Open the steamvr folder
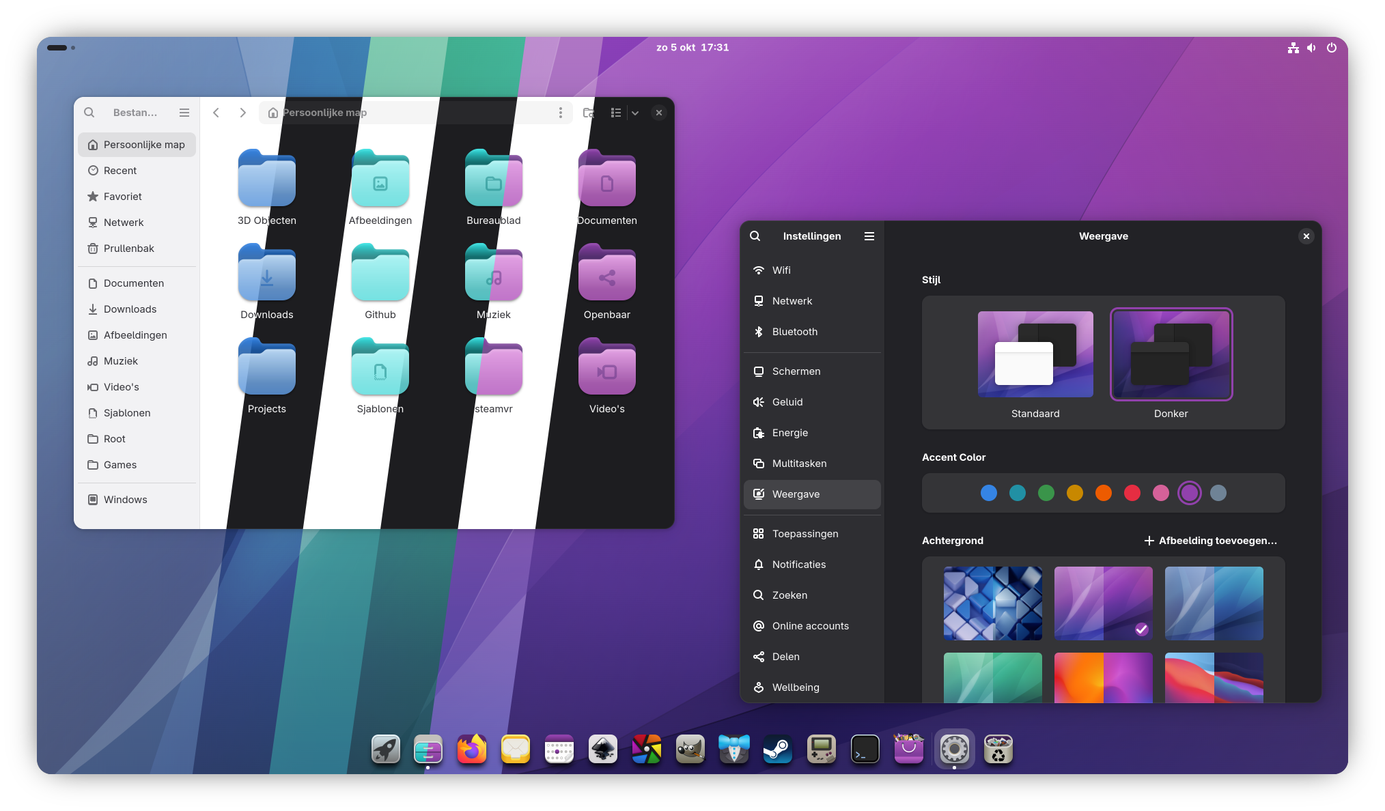This screenshot has width=1385, height=811. point(494,376)
